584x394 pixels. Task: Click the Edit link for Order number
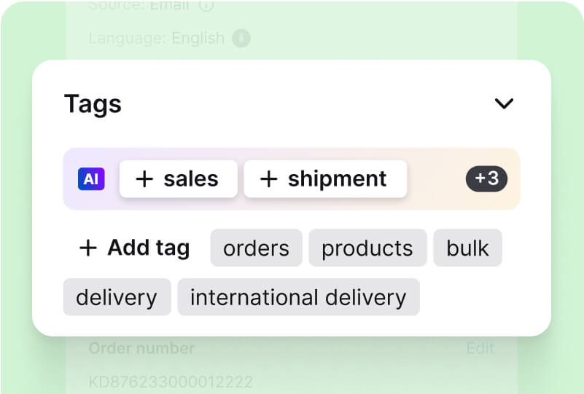tap(480, 348)
